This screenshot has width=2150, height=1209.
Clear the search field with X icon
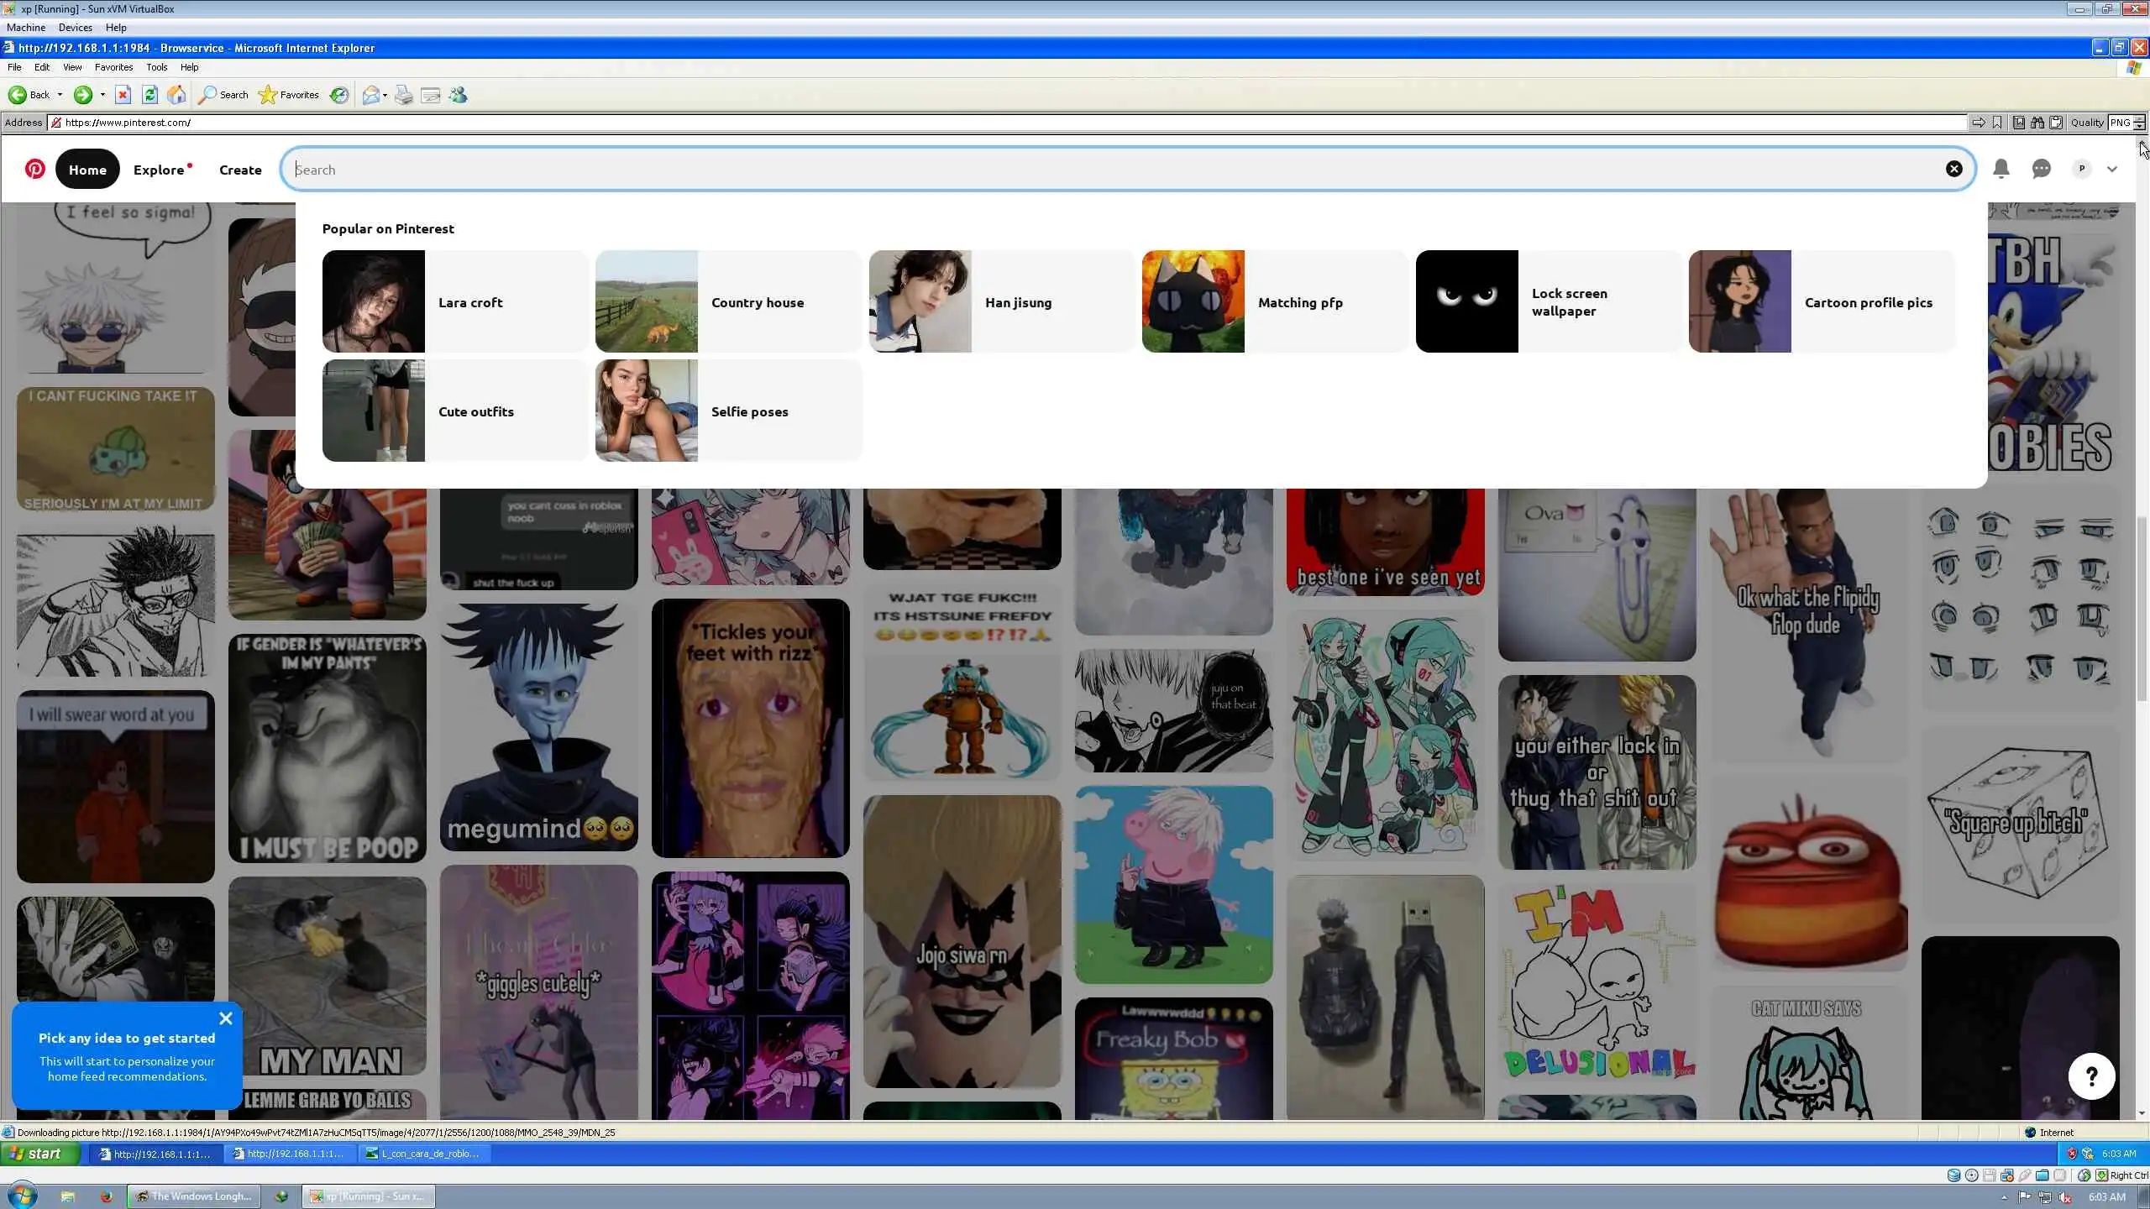[x=1954, y=169]
